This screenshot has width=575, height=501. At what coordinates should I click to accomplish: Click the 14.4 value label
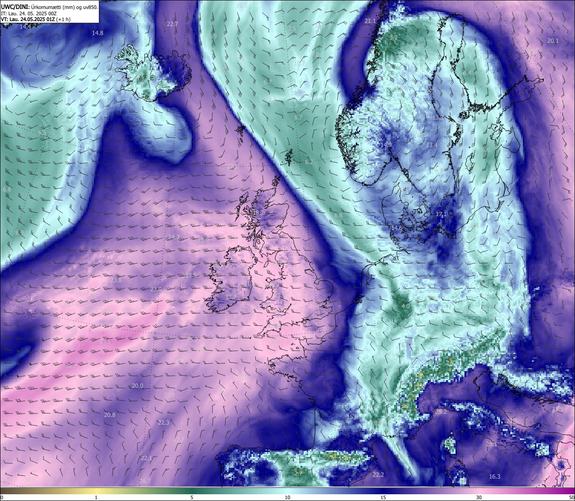pyautogui.click(x=26, y=27)
